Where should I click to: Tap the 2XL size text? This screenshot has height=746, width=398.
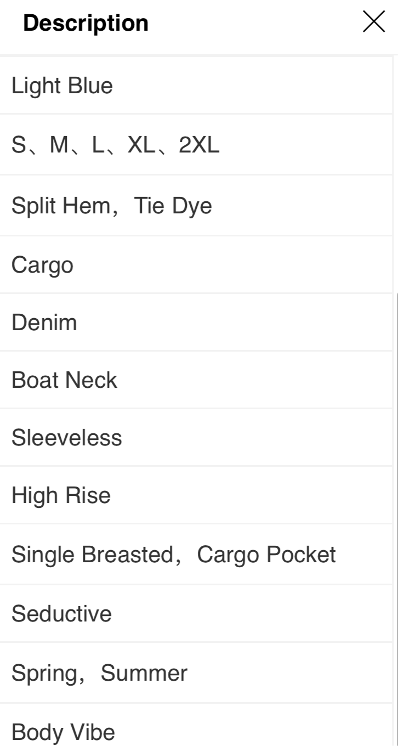point(199,146)
